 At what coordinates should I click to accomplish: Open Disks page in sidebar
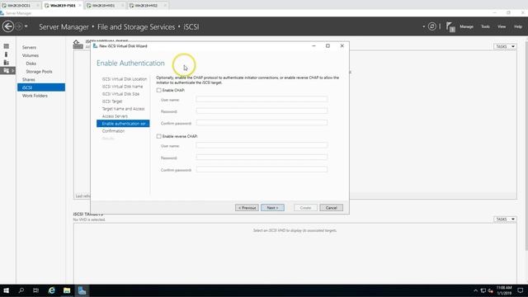coord(31,64)
